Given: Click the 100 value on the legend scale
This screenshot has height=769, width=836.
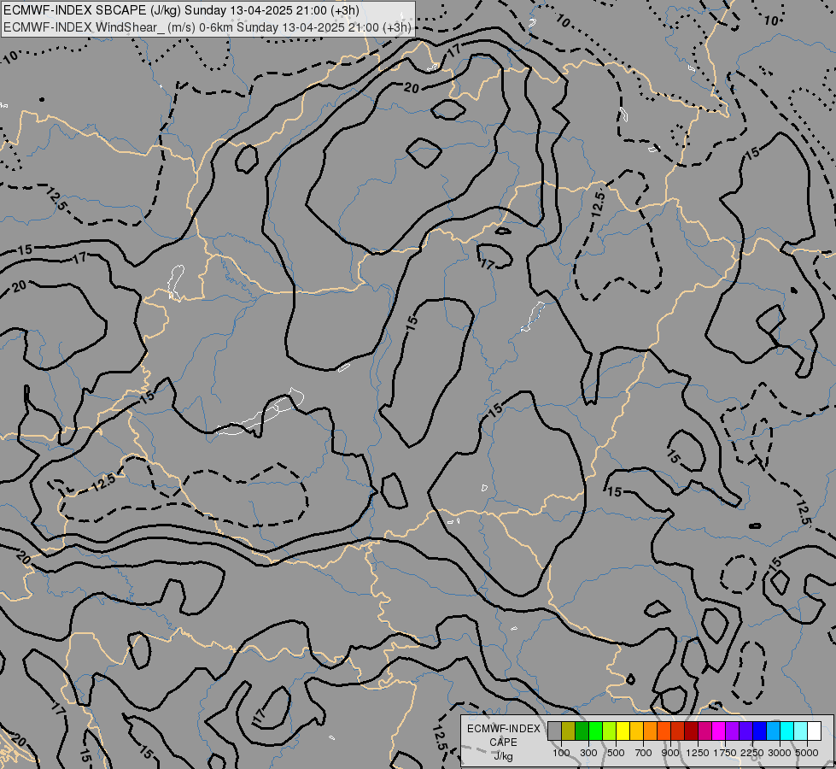Looking at the screenshot, I should click(561, 753).
